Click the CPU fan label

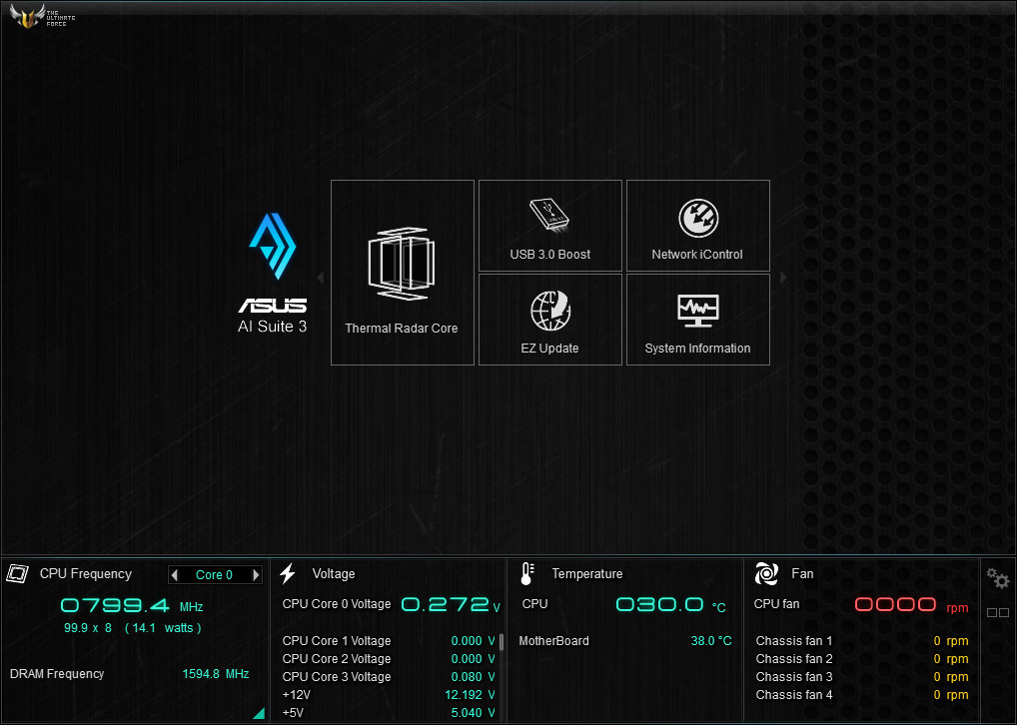pyautogui.click(x=776, y=604)
